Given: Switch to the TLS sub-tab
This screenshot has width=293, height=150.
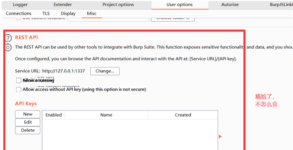Looking at the screenshot, I should pos(46,13).
